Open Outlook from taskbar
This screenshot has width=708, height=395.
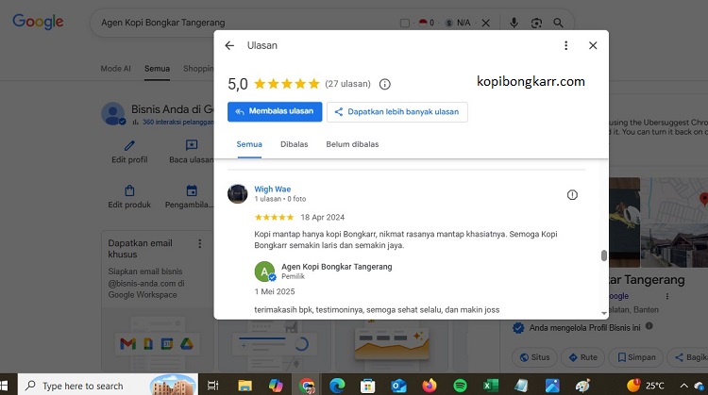click(398, 386)
